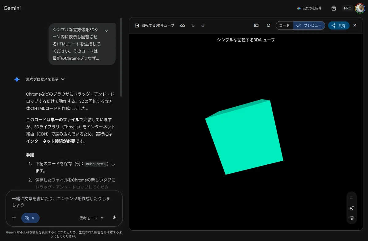This screenshot has width=368, height=241.
Task: Click the Gemini disclaimer text at bottom
Action: 64,234
